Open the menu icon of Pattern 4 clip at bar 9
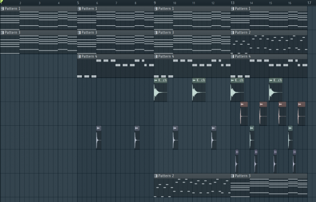This screenshot has width=316, height=202. click(156, 56)
